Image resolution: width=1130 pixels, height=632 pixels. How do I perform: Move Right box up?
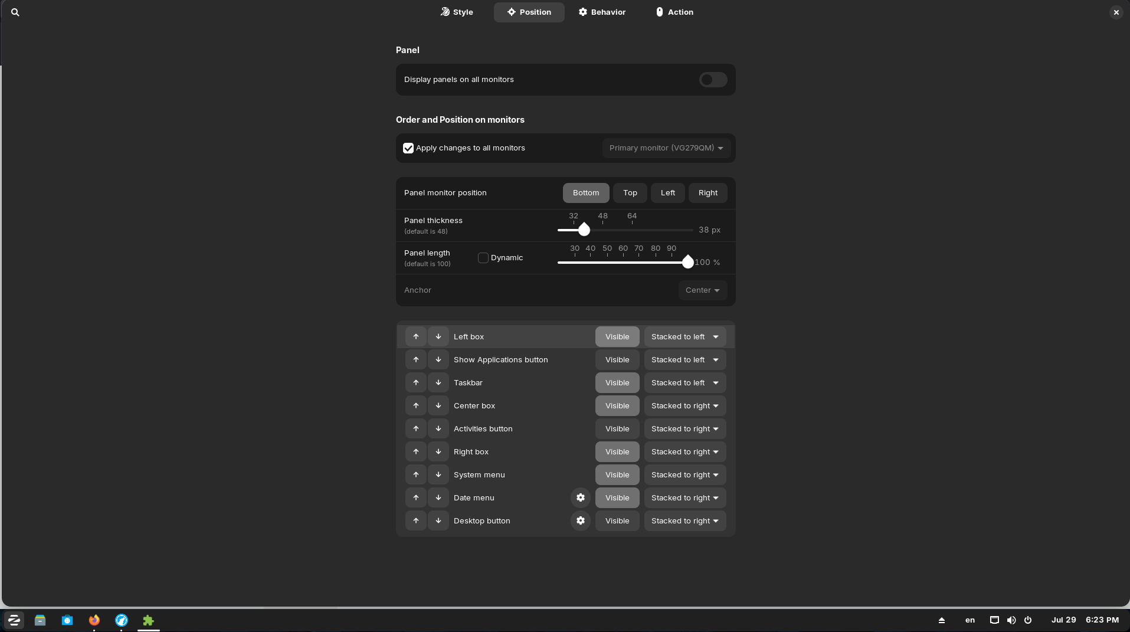(x=416, y=451)
